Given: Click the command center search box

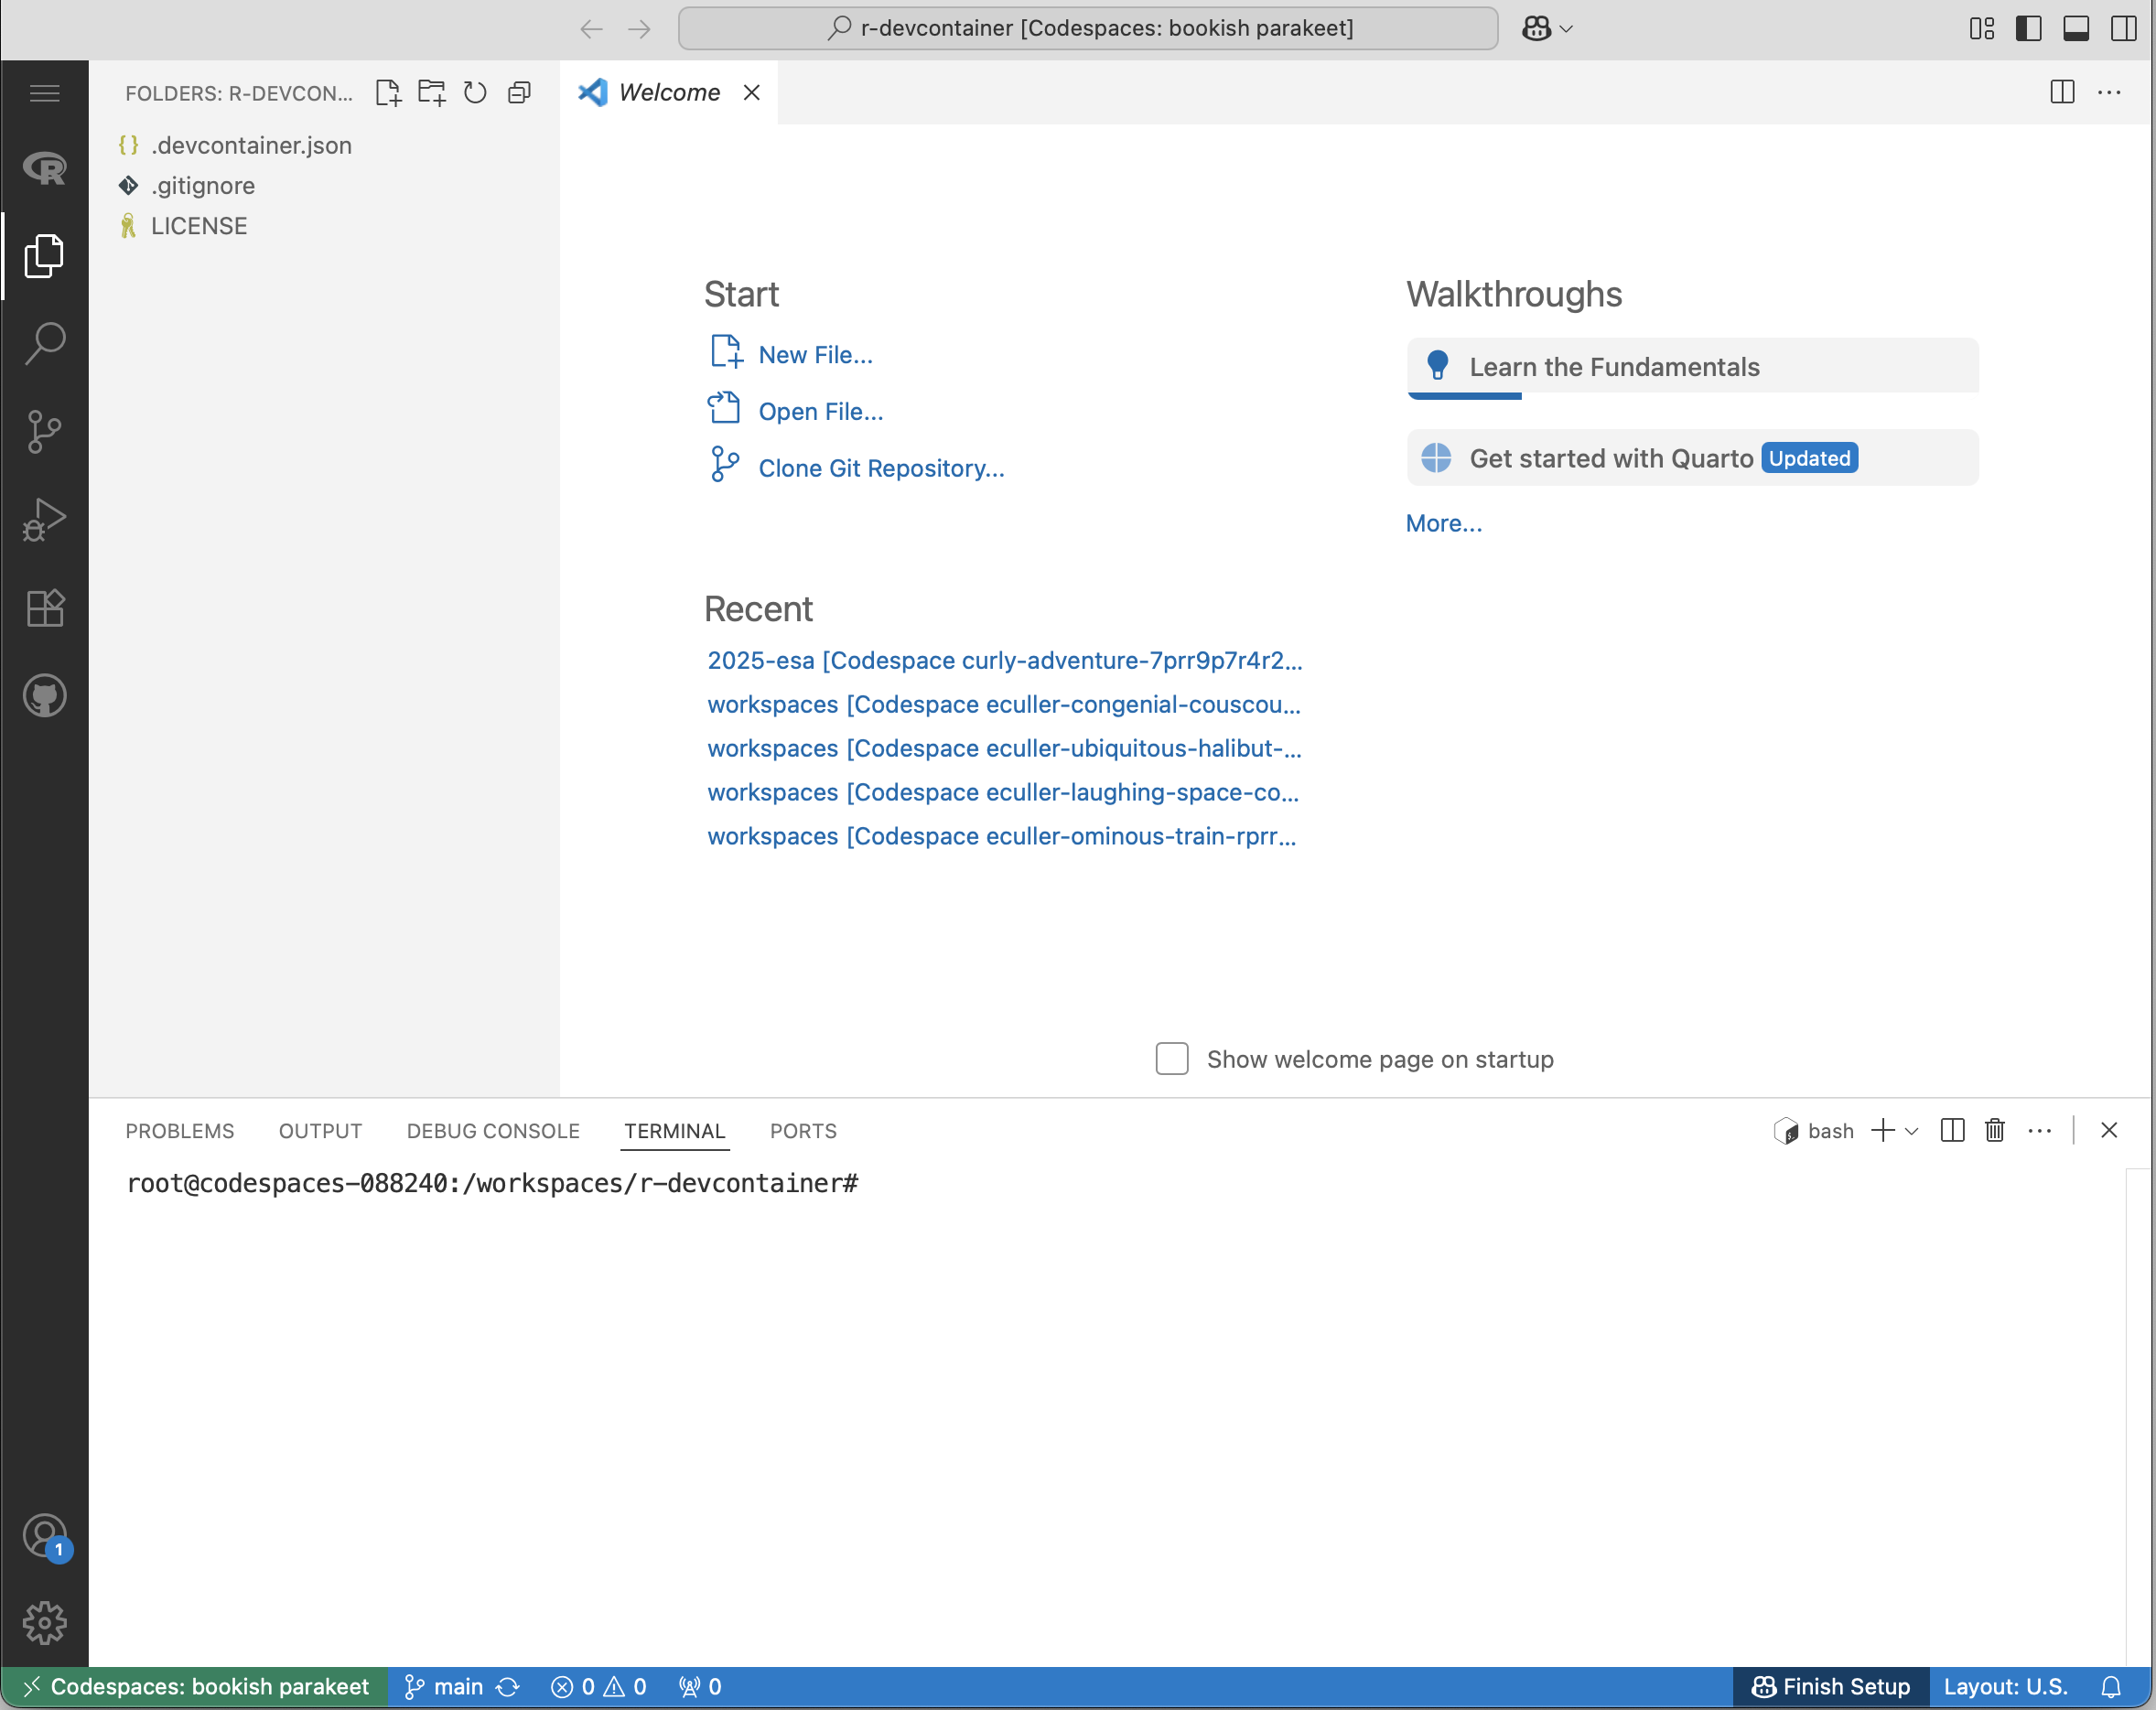Looking at the screenshot, I should 1088,28.
